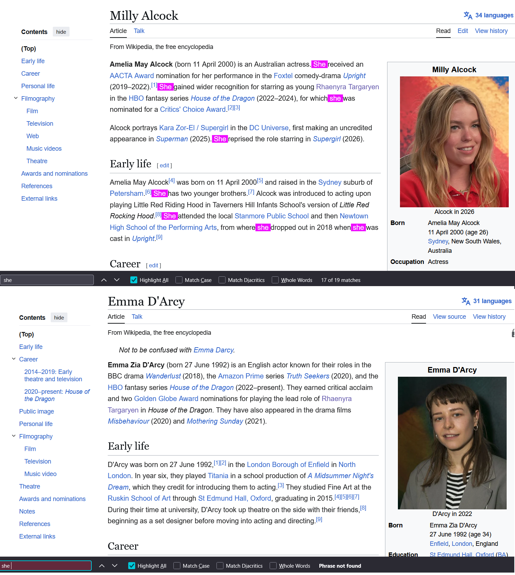Open the Milly Alcock infobox portrait photo
Screen dimensions: 515x575
click(x=454, y=142)
